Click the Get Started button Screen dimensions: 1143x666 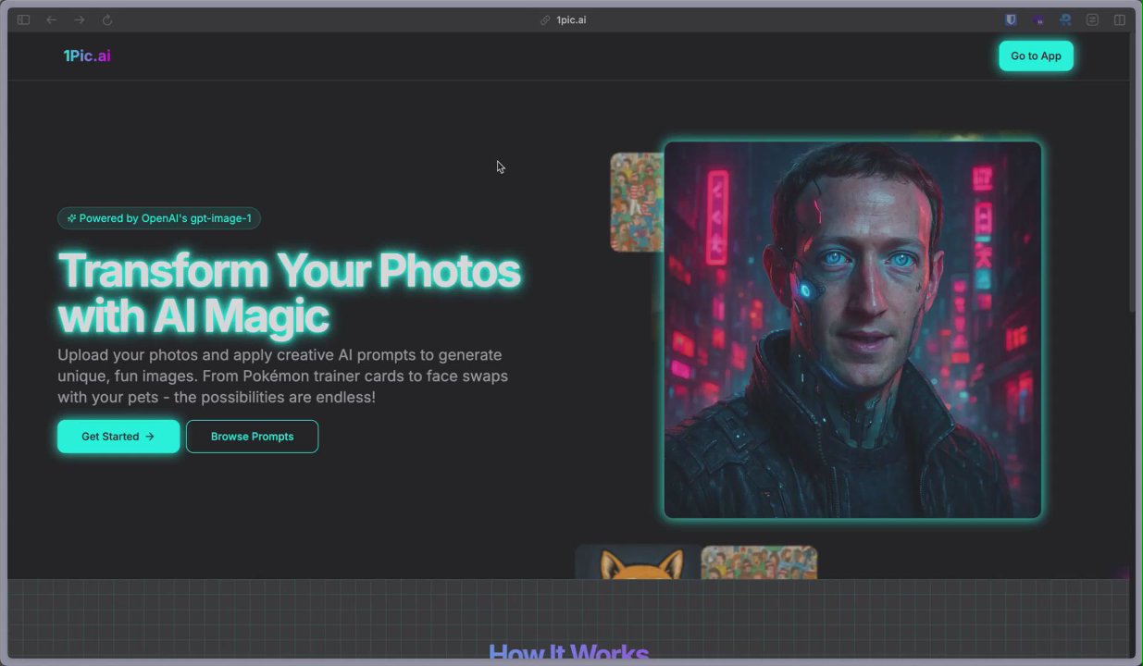(118, 437)
